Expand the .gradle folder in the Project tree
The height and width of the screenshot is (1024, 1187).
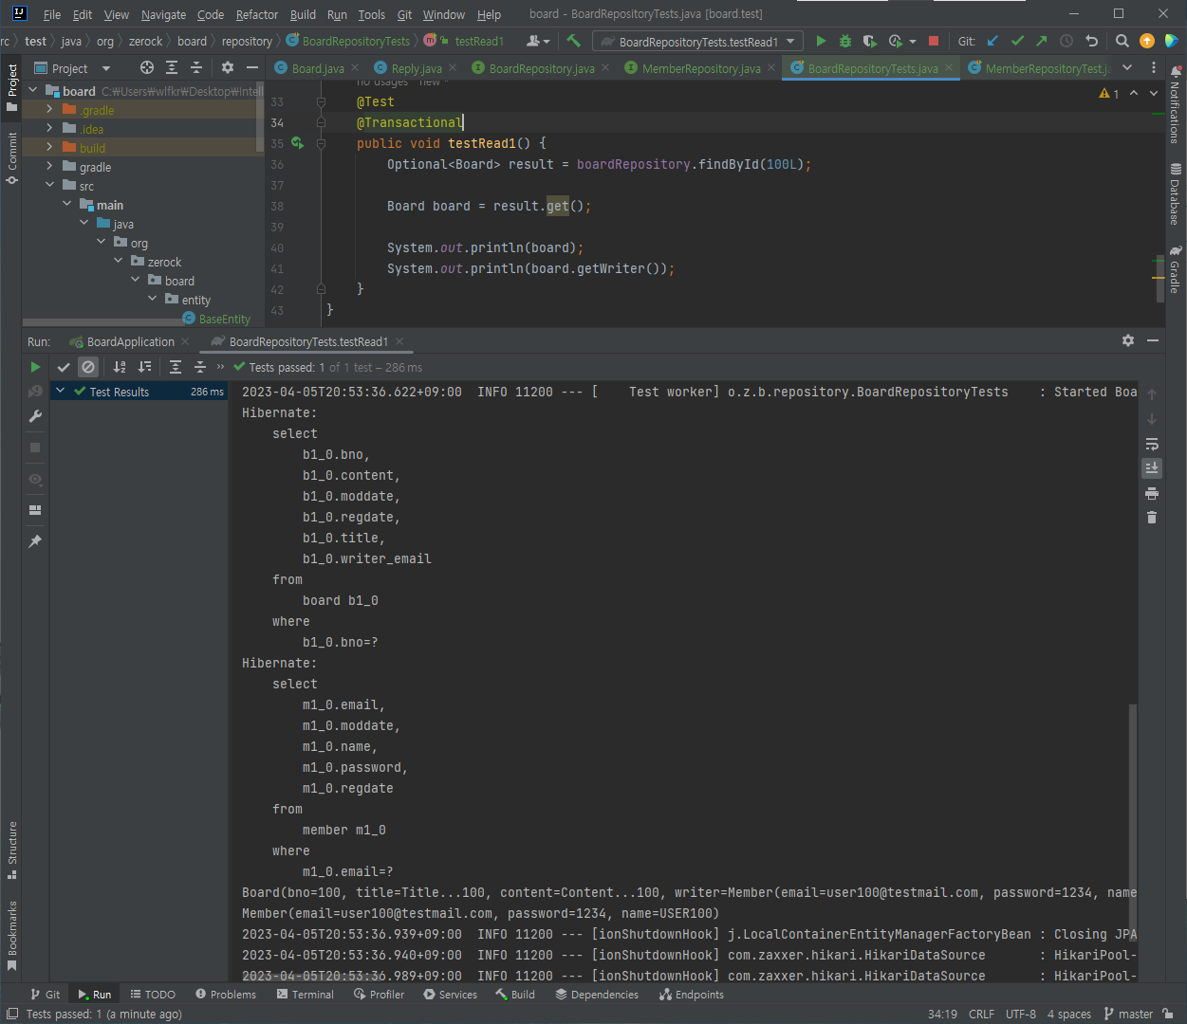[49, 110]
